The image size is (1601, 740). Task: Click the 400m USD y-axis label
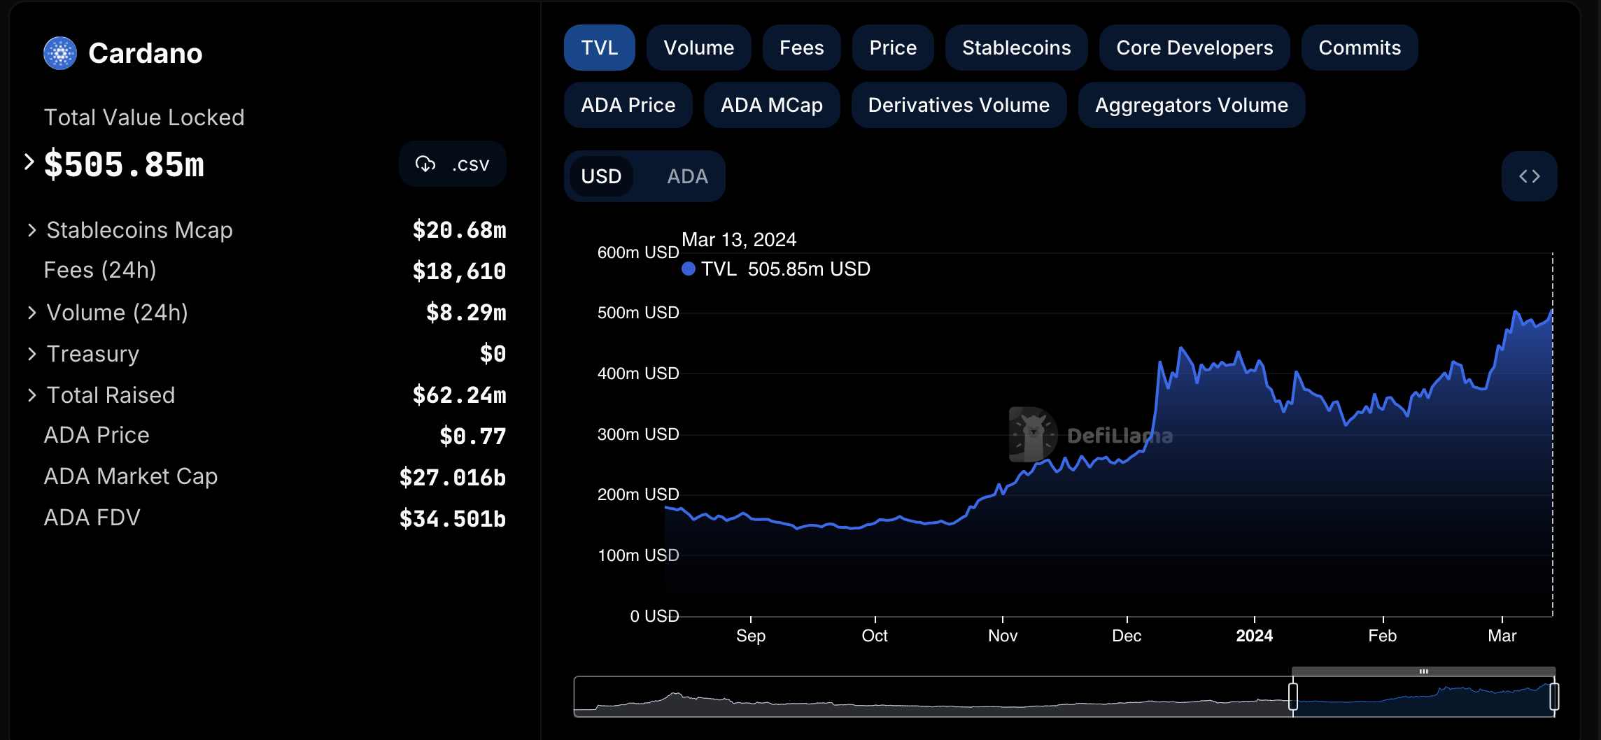pos(638,373)
